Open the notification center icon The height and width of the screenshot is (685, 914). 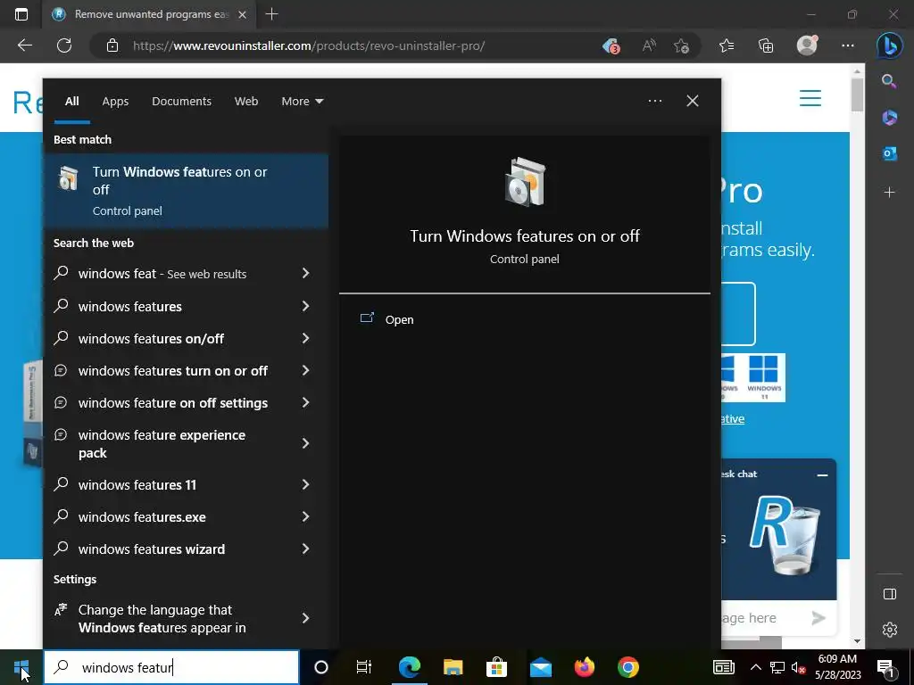click(x=886, y=667)
